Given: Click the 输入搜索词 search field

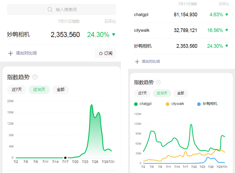Looking at the screenshot, I should pyautogui.click(x=66, y=10).
